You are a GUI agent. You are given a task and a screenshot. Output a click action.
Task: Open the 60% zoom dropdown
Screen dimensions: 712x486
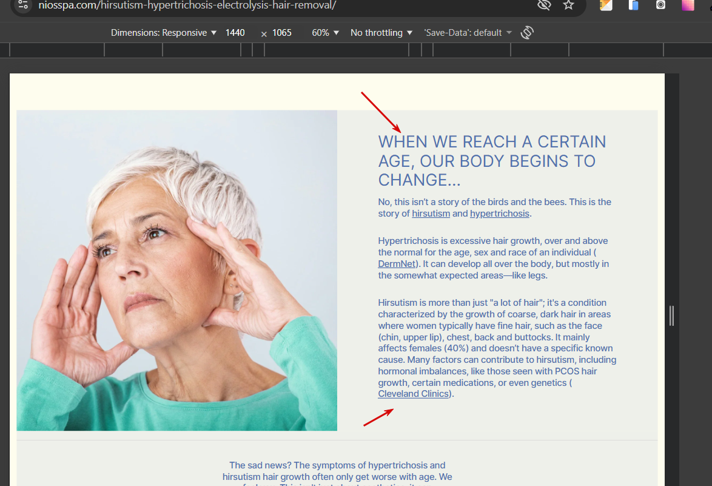pyautogui.click(x=325, y=33)
